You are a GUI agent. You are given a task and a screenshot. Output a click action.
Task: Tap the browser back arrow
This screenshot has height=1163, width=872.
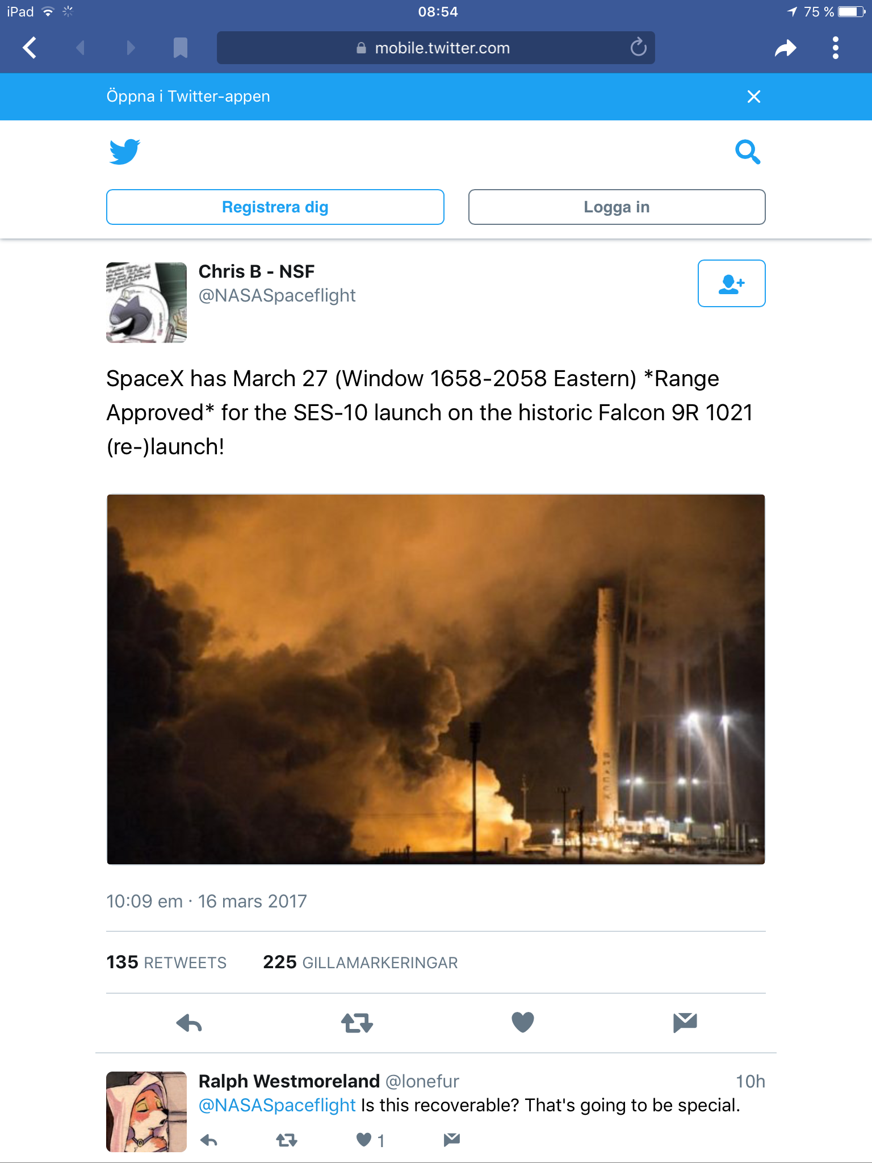(x=30, y=48)
